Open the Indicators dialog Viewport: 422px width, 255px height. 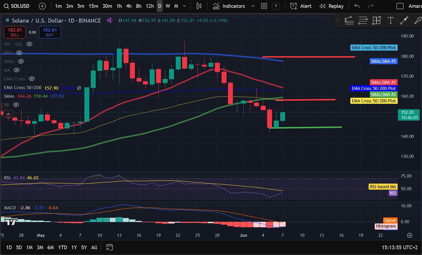(229, 6)
